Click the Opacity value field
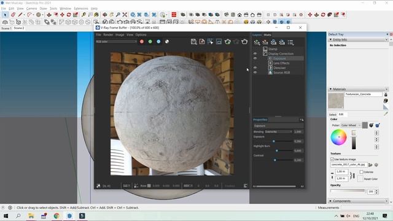The image size is (393, 221). point(371,192)
